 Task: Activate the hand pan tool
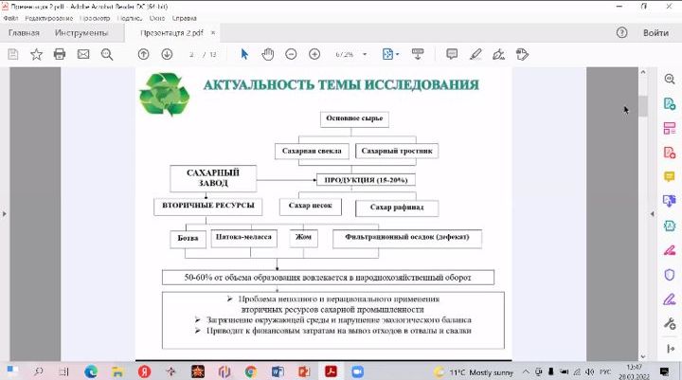coord(268,54)
